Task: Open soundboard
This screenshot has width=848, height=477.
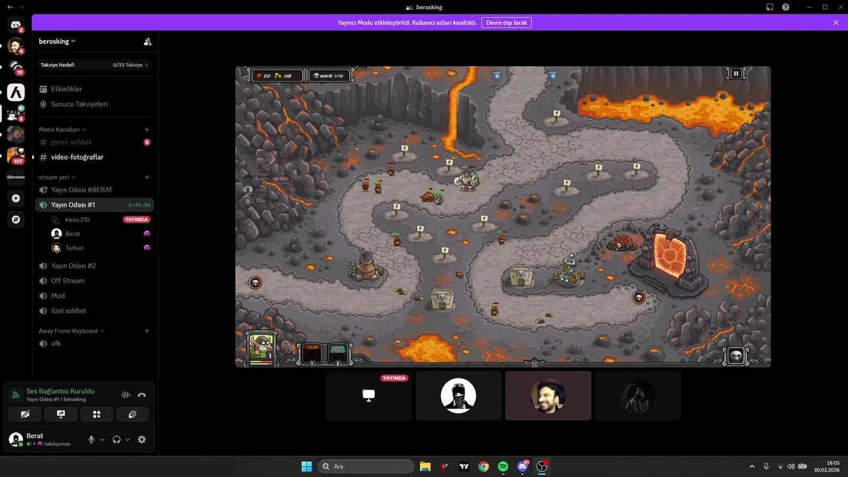Action: [x=132, y=415]
